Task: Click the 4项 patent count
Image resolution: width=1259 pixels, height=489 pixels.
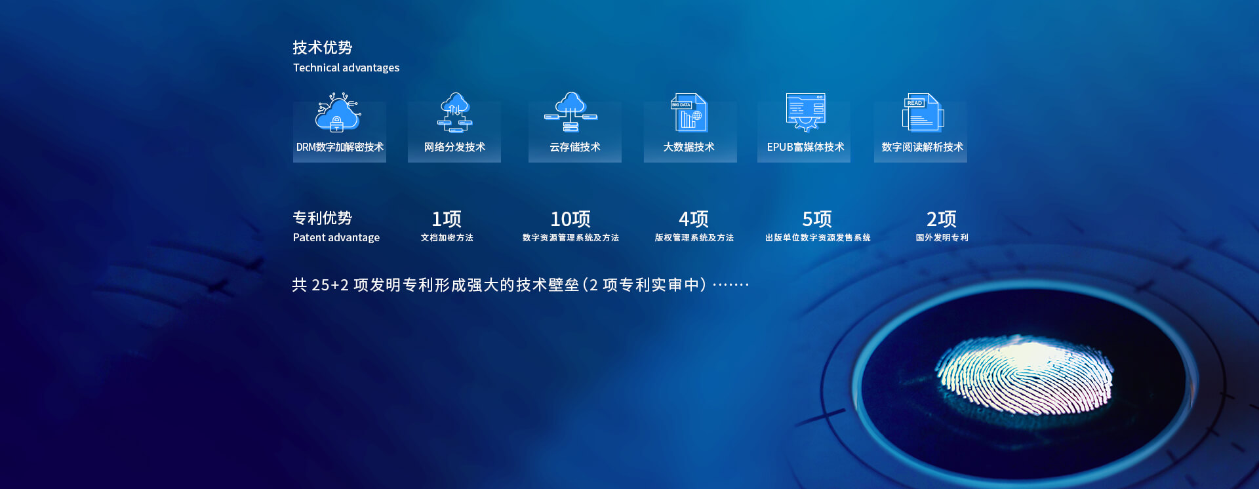Action: 694,219
